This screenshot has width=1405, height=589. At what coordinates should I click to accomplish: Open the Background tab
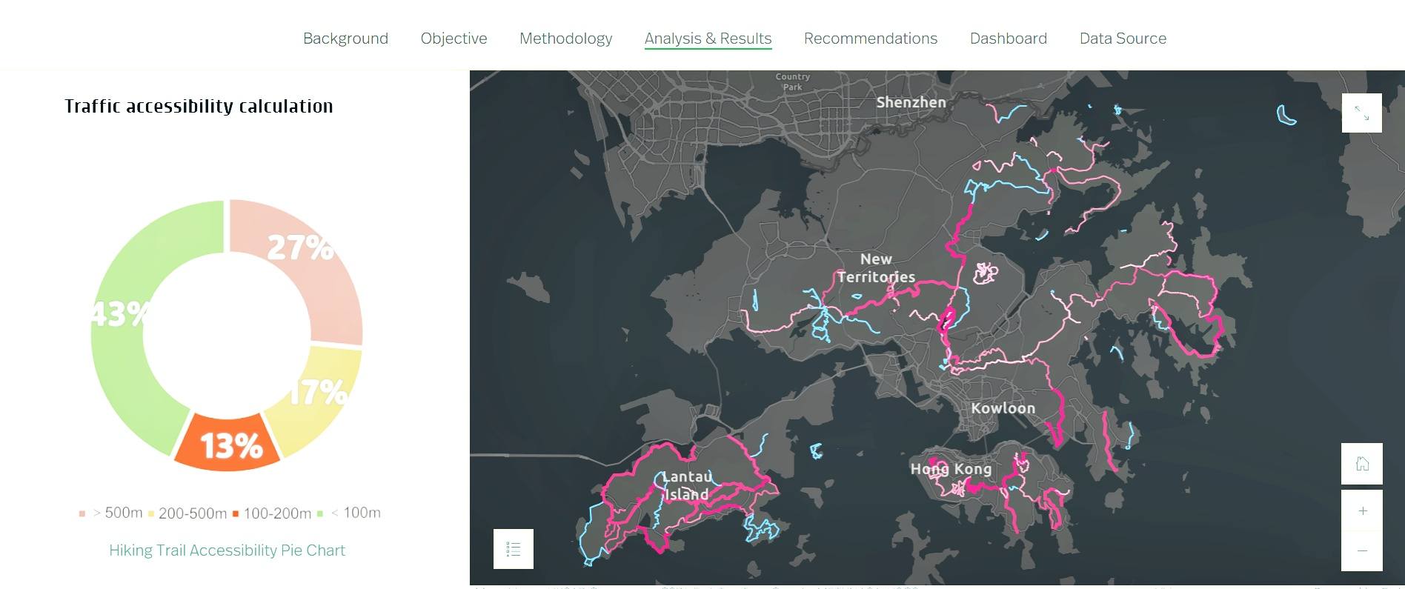tap(345, 39)
